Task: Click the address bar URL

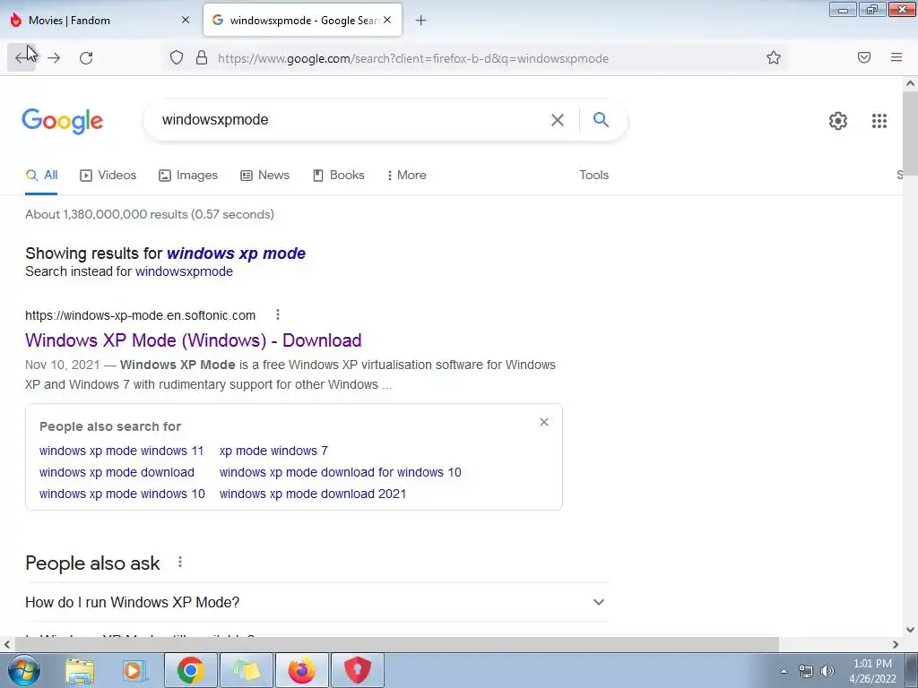Action: point(413,58)
